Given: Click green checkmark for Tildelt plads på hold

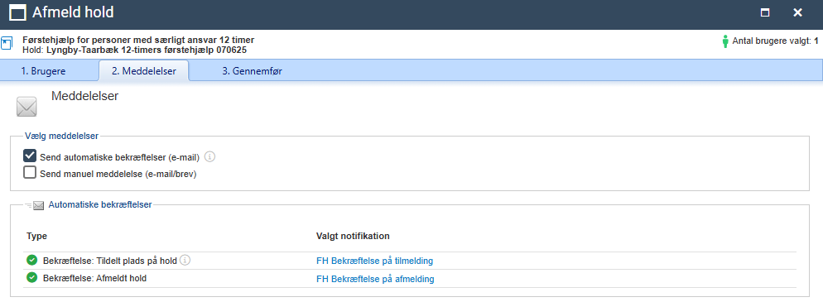Looking at the screenshot, I should 32,260.
